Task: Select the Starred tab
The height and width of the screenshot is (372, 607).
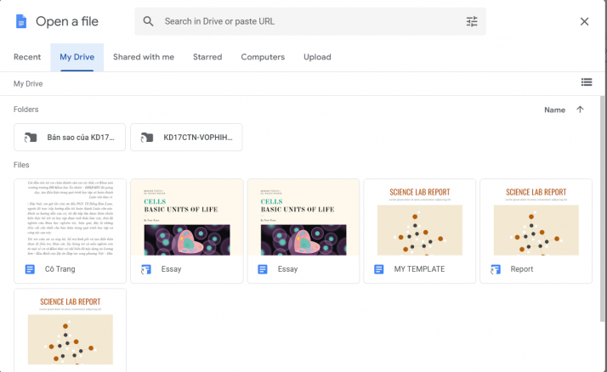Action: pyautogui.click(x=207, y=57)
